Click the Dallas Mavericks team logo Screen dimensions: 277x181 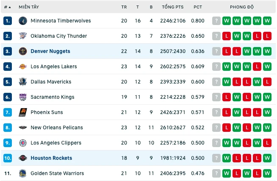pos(23,82)
